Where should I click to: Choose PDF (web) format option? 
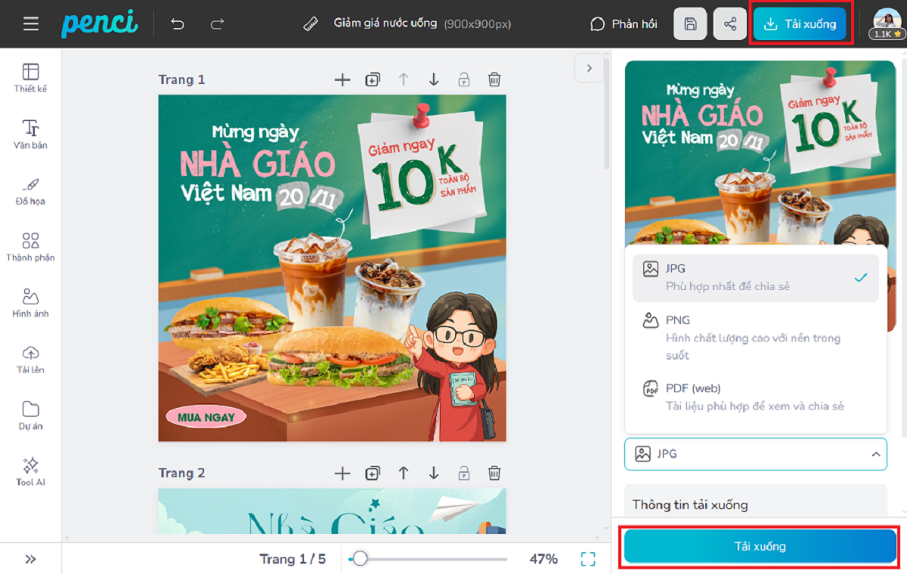point(755,397)
